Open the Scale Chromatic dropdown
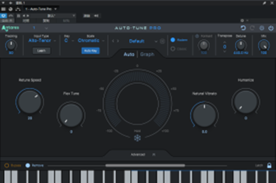 [91, 40]
